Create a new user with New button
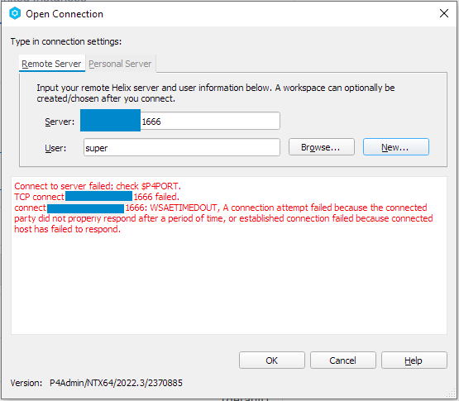Viewport: 459px width, 401px height. tap(396, 147)
